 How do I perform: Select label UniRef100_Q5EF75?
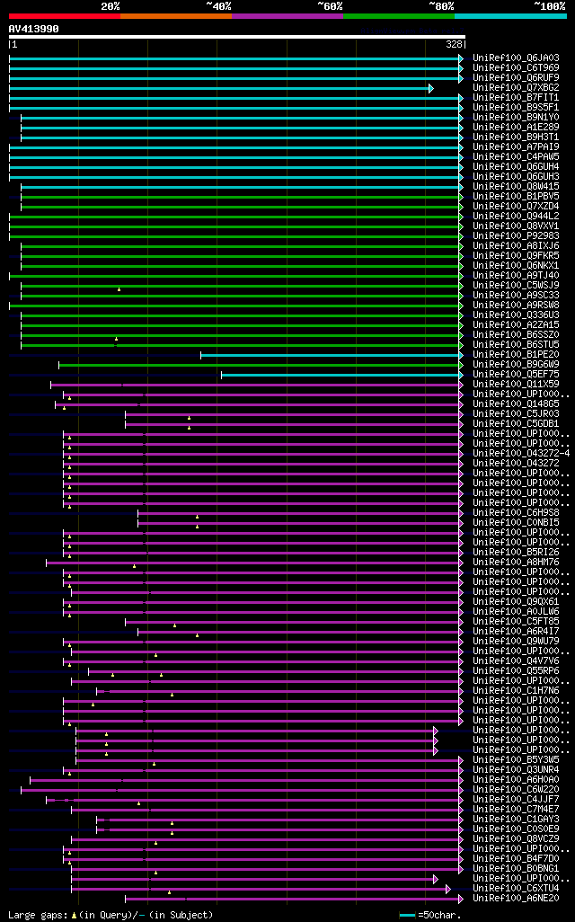click(x=516, y=374)
